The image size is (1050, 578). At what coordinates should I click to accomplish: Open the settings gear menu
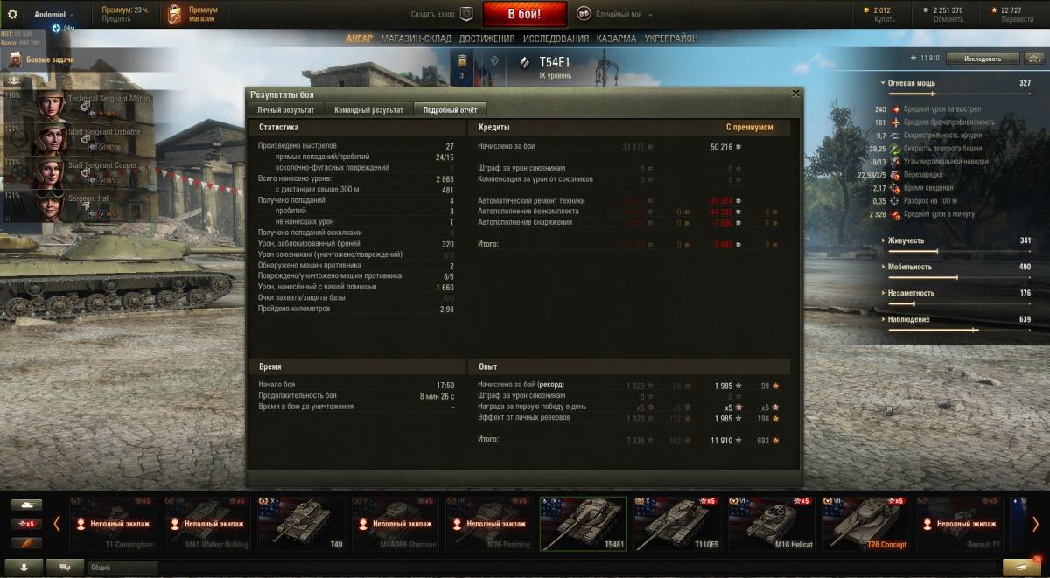[13, 14]
